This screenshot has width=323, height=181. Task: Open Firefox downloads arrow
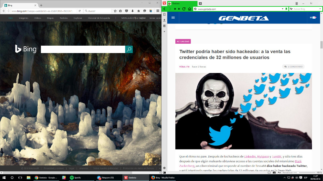[x=132, y=11]
